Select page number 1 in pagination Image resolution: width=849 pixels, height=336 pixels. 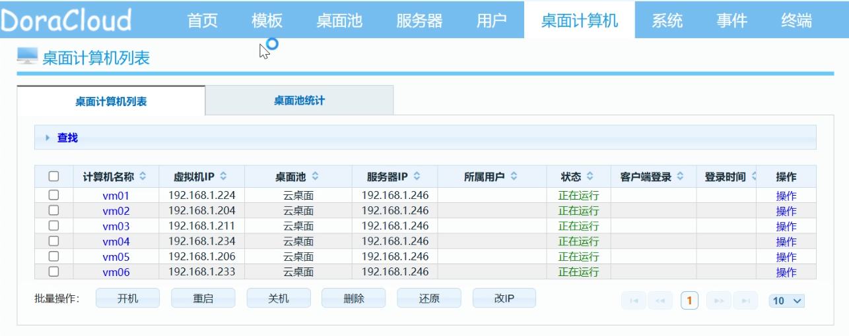(x=689, y=300)
